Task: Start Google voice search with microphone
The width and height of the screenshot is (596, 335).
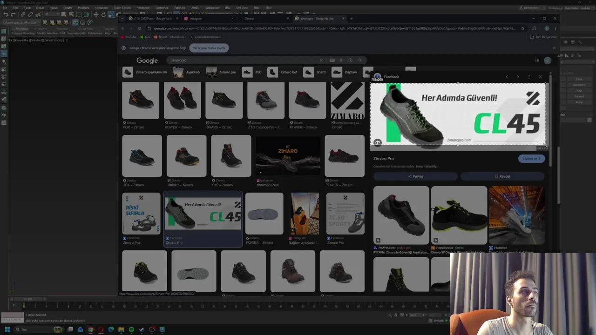Action: coord(341,60)
